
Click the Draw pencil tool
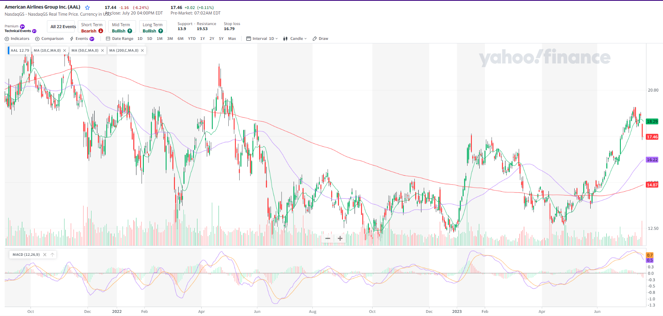321,39
